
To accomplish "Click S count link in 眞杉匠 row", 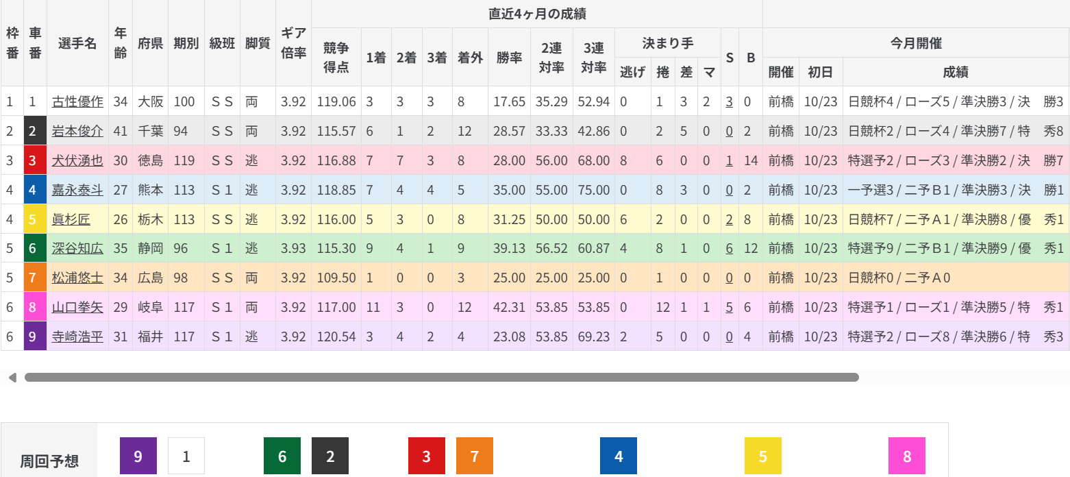I will (730, 219).
